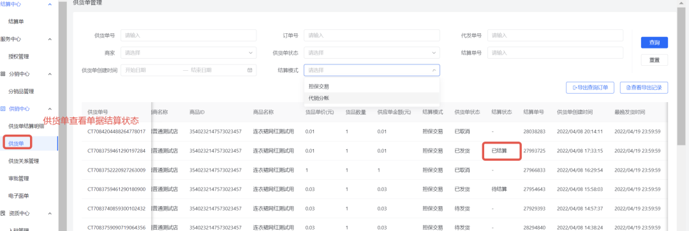Click supply order CT7083740859300102432
689x231 pixels.
coord(117,209)
